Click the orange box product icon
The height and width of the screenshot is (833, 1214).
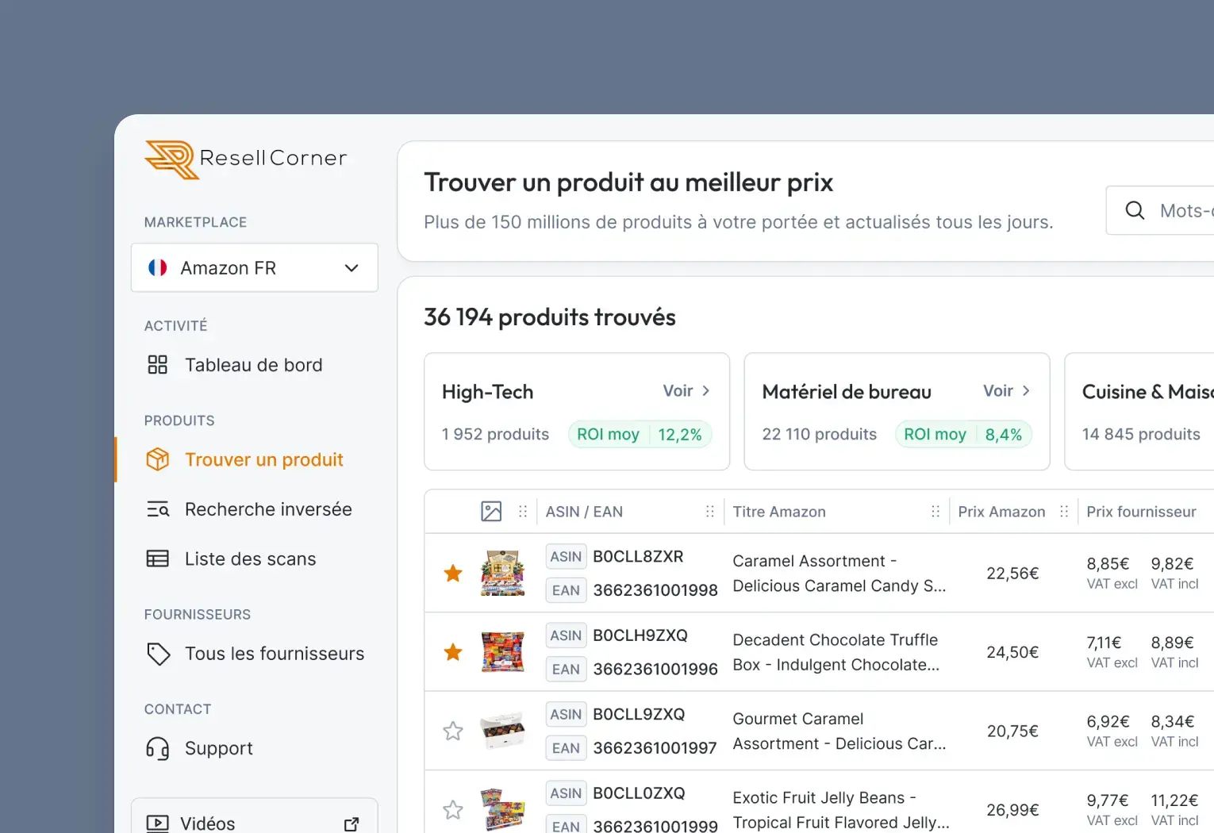pyautogui.click(x=158, y=459)
